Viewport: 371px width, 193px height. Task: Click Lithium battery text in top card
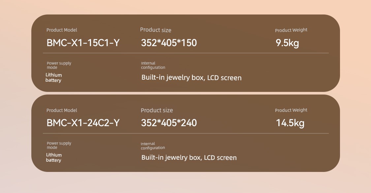pyautogui.click(x=53, y=78)
